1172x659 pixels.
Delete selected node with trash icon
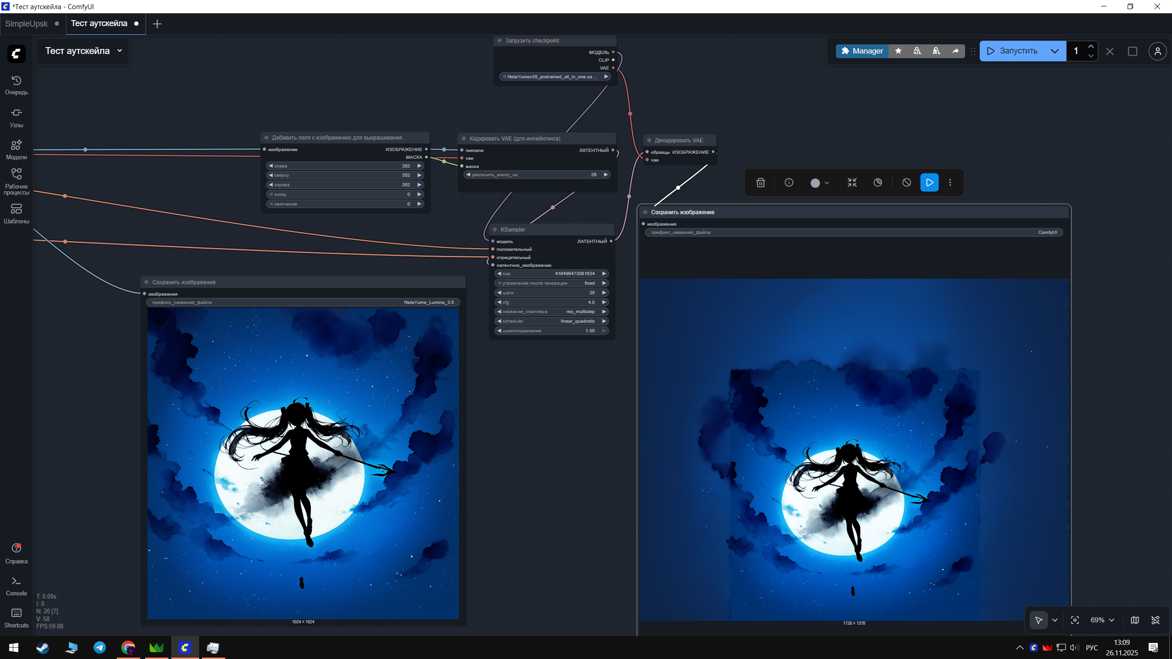click(x=760, y=183)
